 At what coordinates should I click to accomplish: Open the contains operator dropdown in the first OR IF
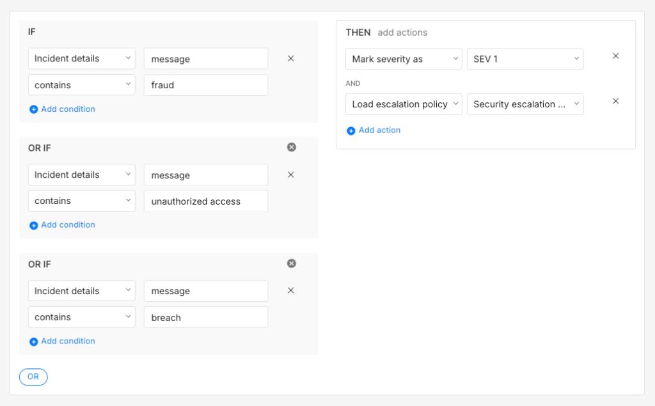81,200
